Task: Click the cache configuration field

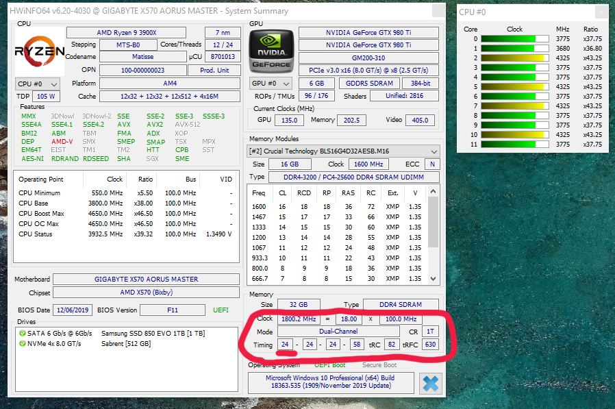Action: coord(170,96)
